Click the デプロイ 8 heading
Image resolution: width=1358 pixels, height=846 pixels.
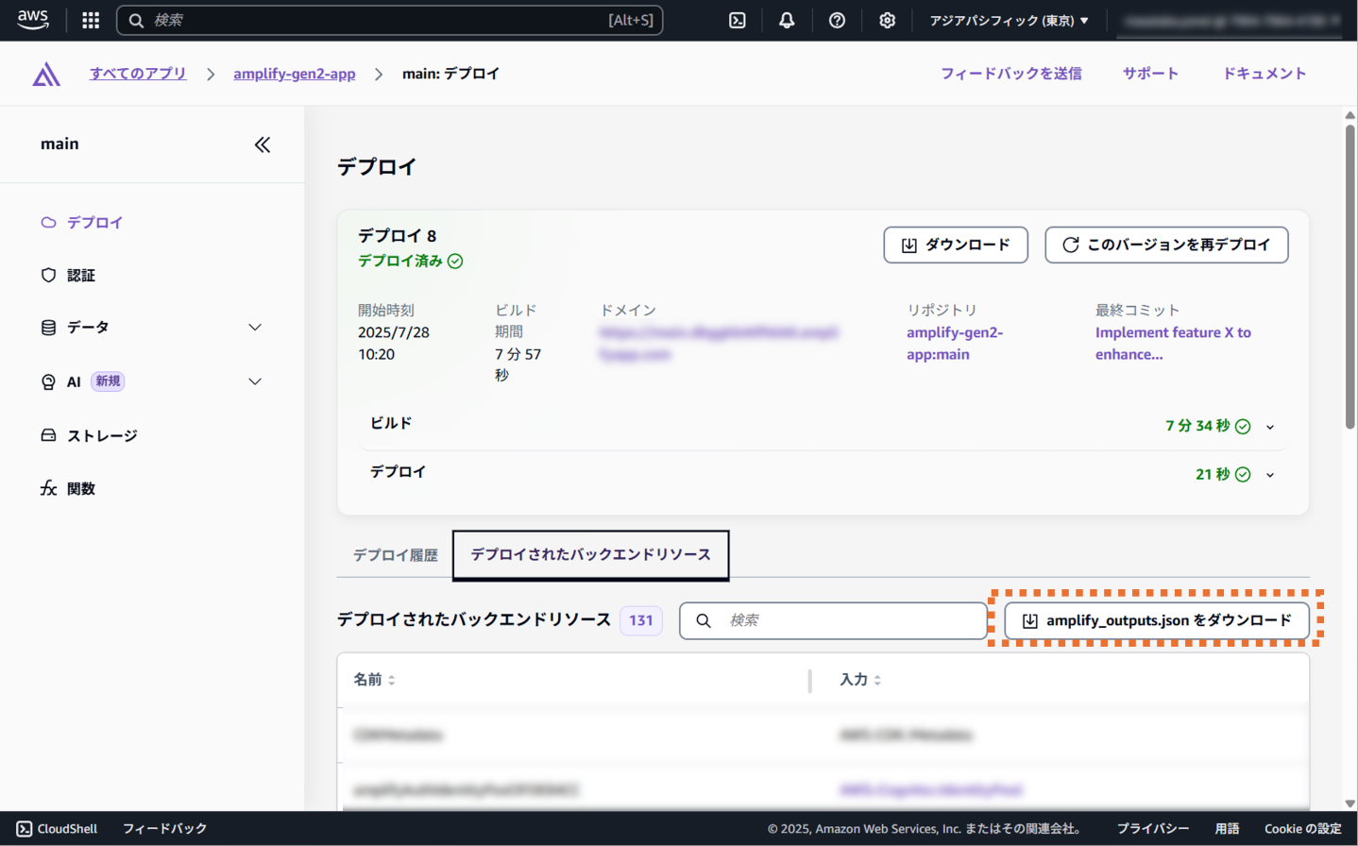point(397,236)
